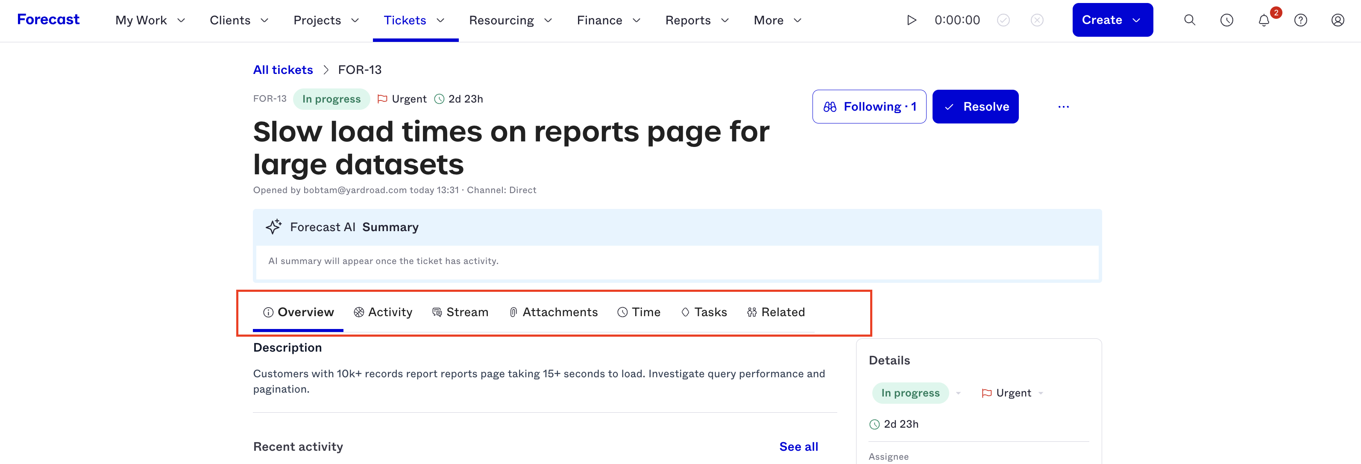
Task: Click the In progress badge beside FOR-13
Action: 331,99
